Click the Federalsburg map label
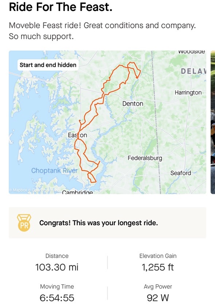This screenshot has width=215, height=307. click(145, 158)
